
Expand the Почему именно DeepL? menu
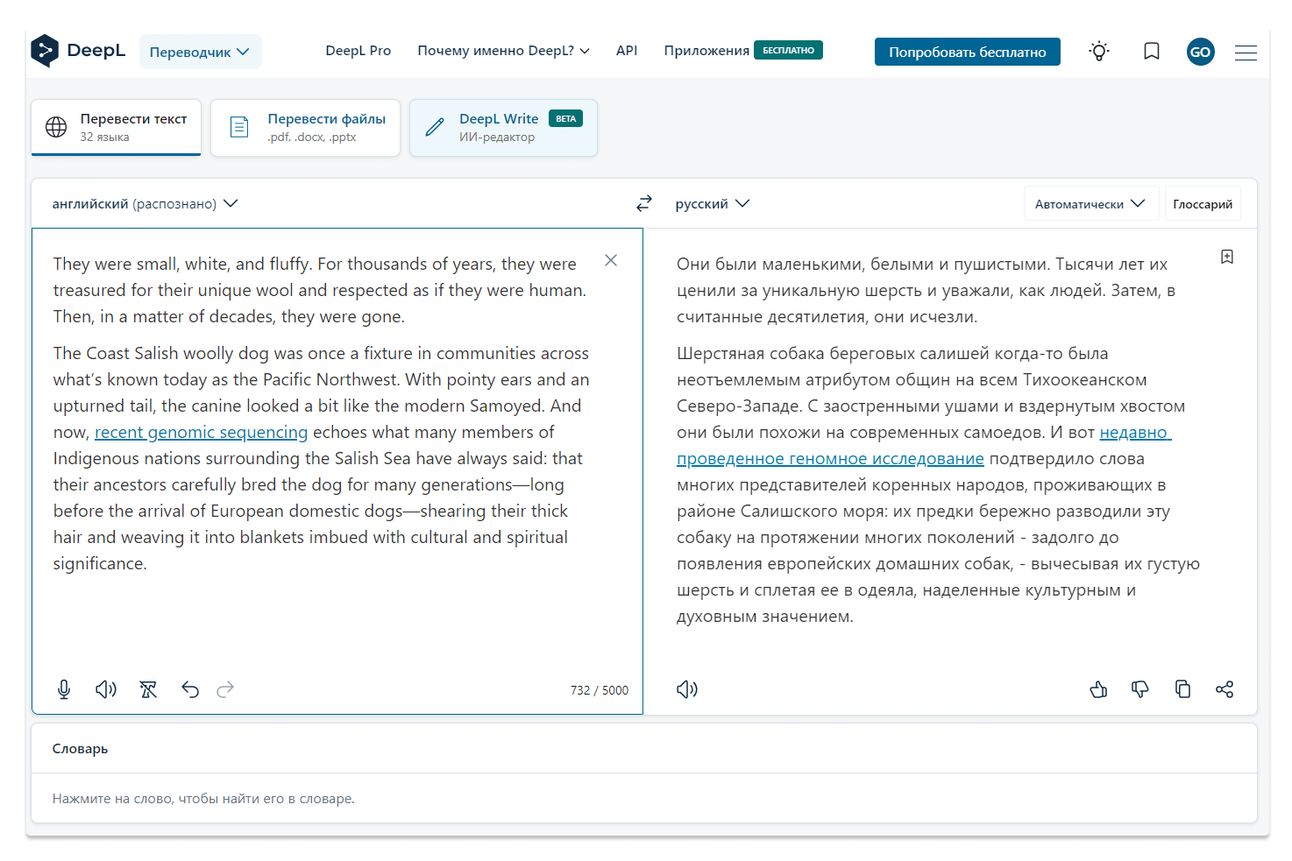(x=503, y=51)
